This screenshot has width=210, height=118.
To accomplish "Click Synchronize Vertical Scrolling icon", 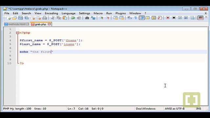I will (115, 18).
